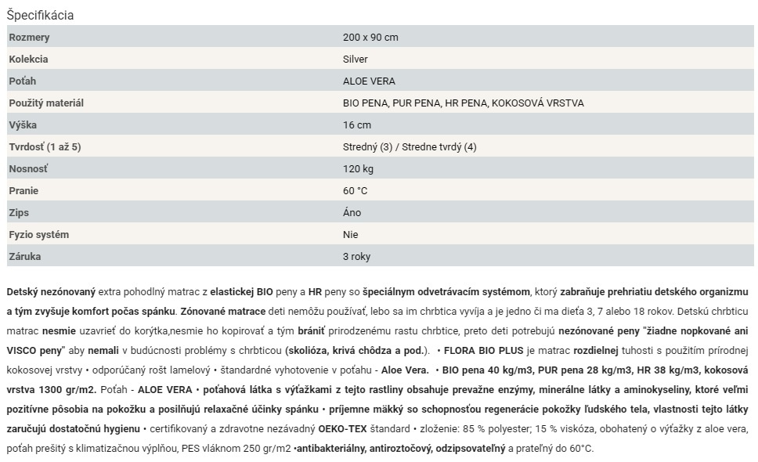This screenshot has width=758, height=462.
Task: Select the 200 x 90 cm value
Action: point(370,38)
